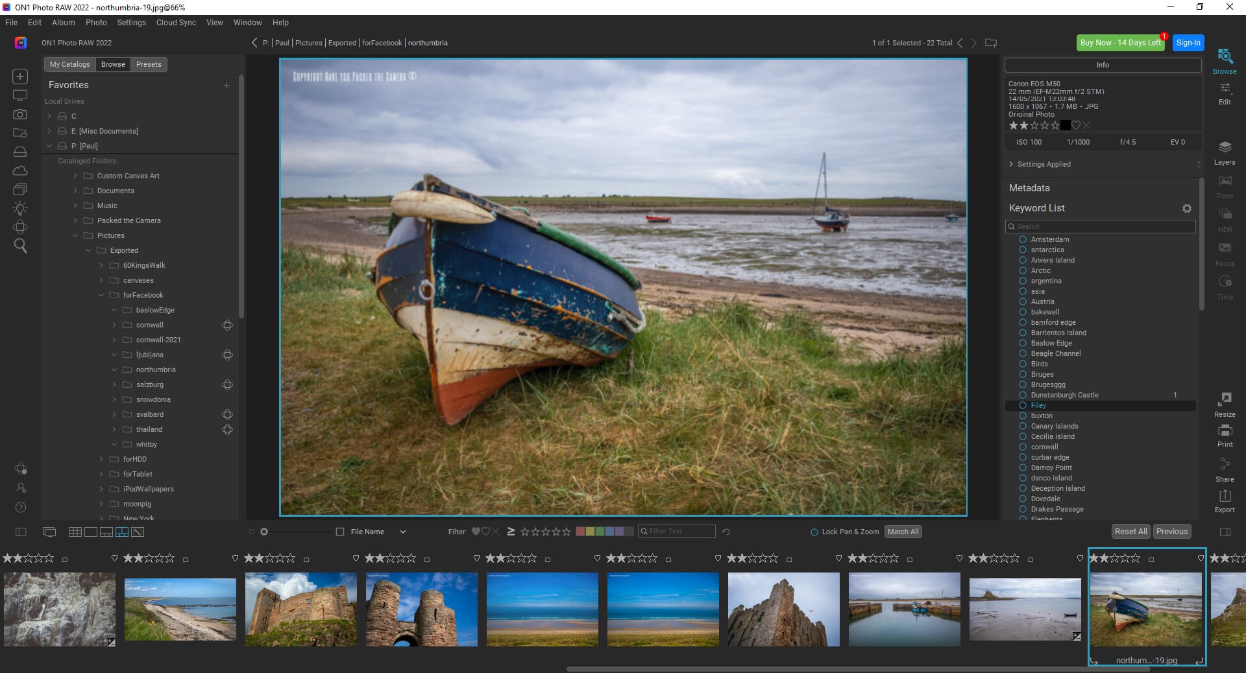The image size is (1246, 673).
Task: Open Keyword List gear settings
Action: click(1187, 208)
